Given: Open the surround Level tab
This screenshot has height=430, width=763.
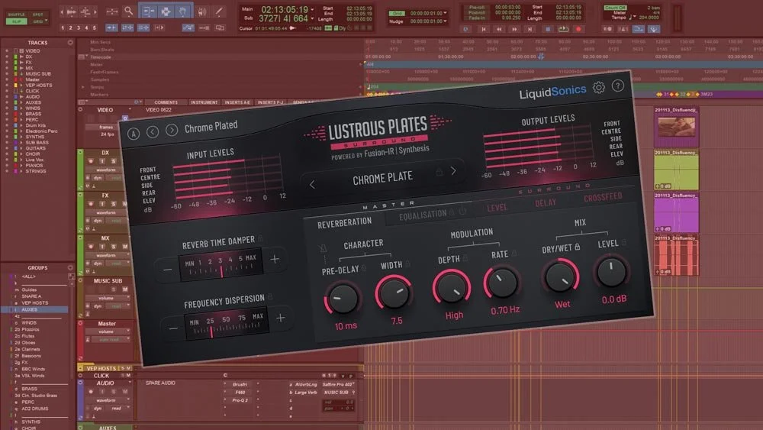Looking at the screenshot, I should pos(497,208).
